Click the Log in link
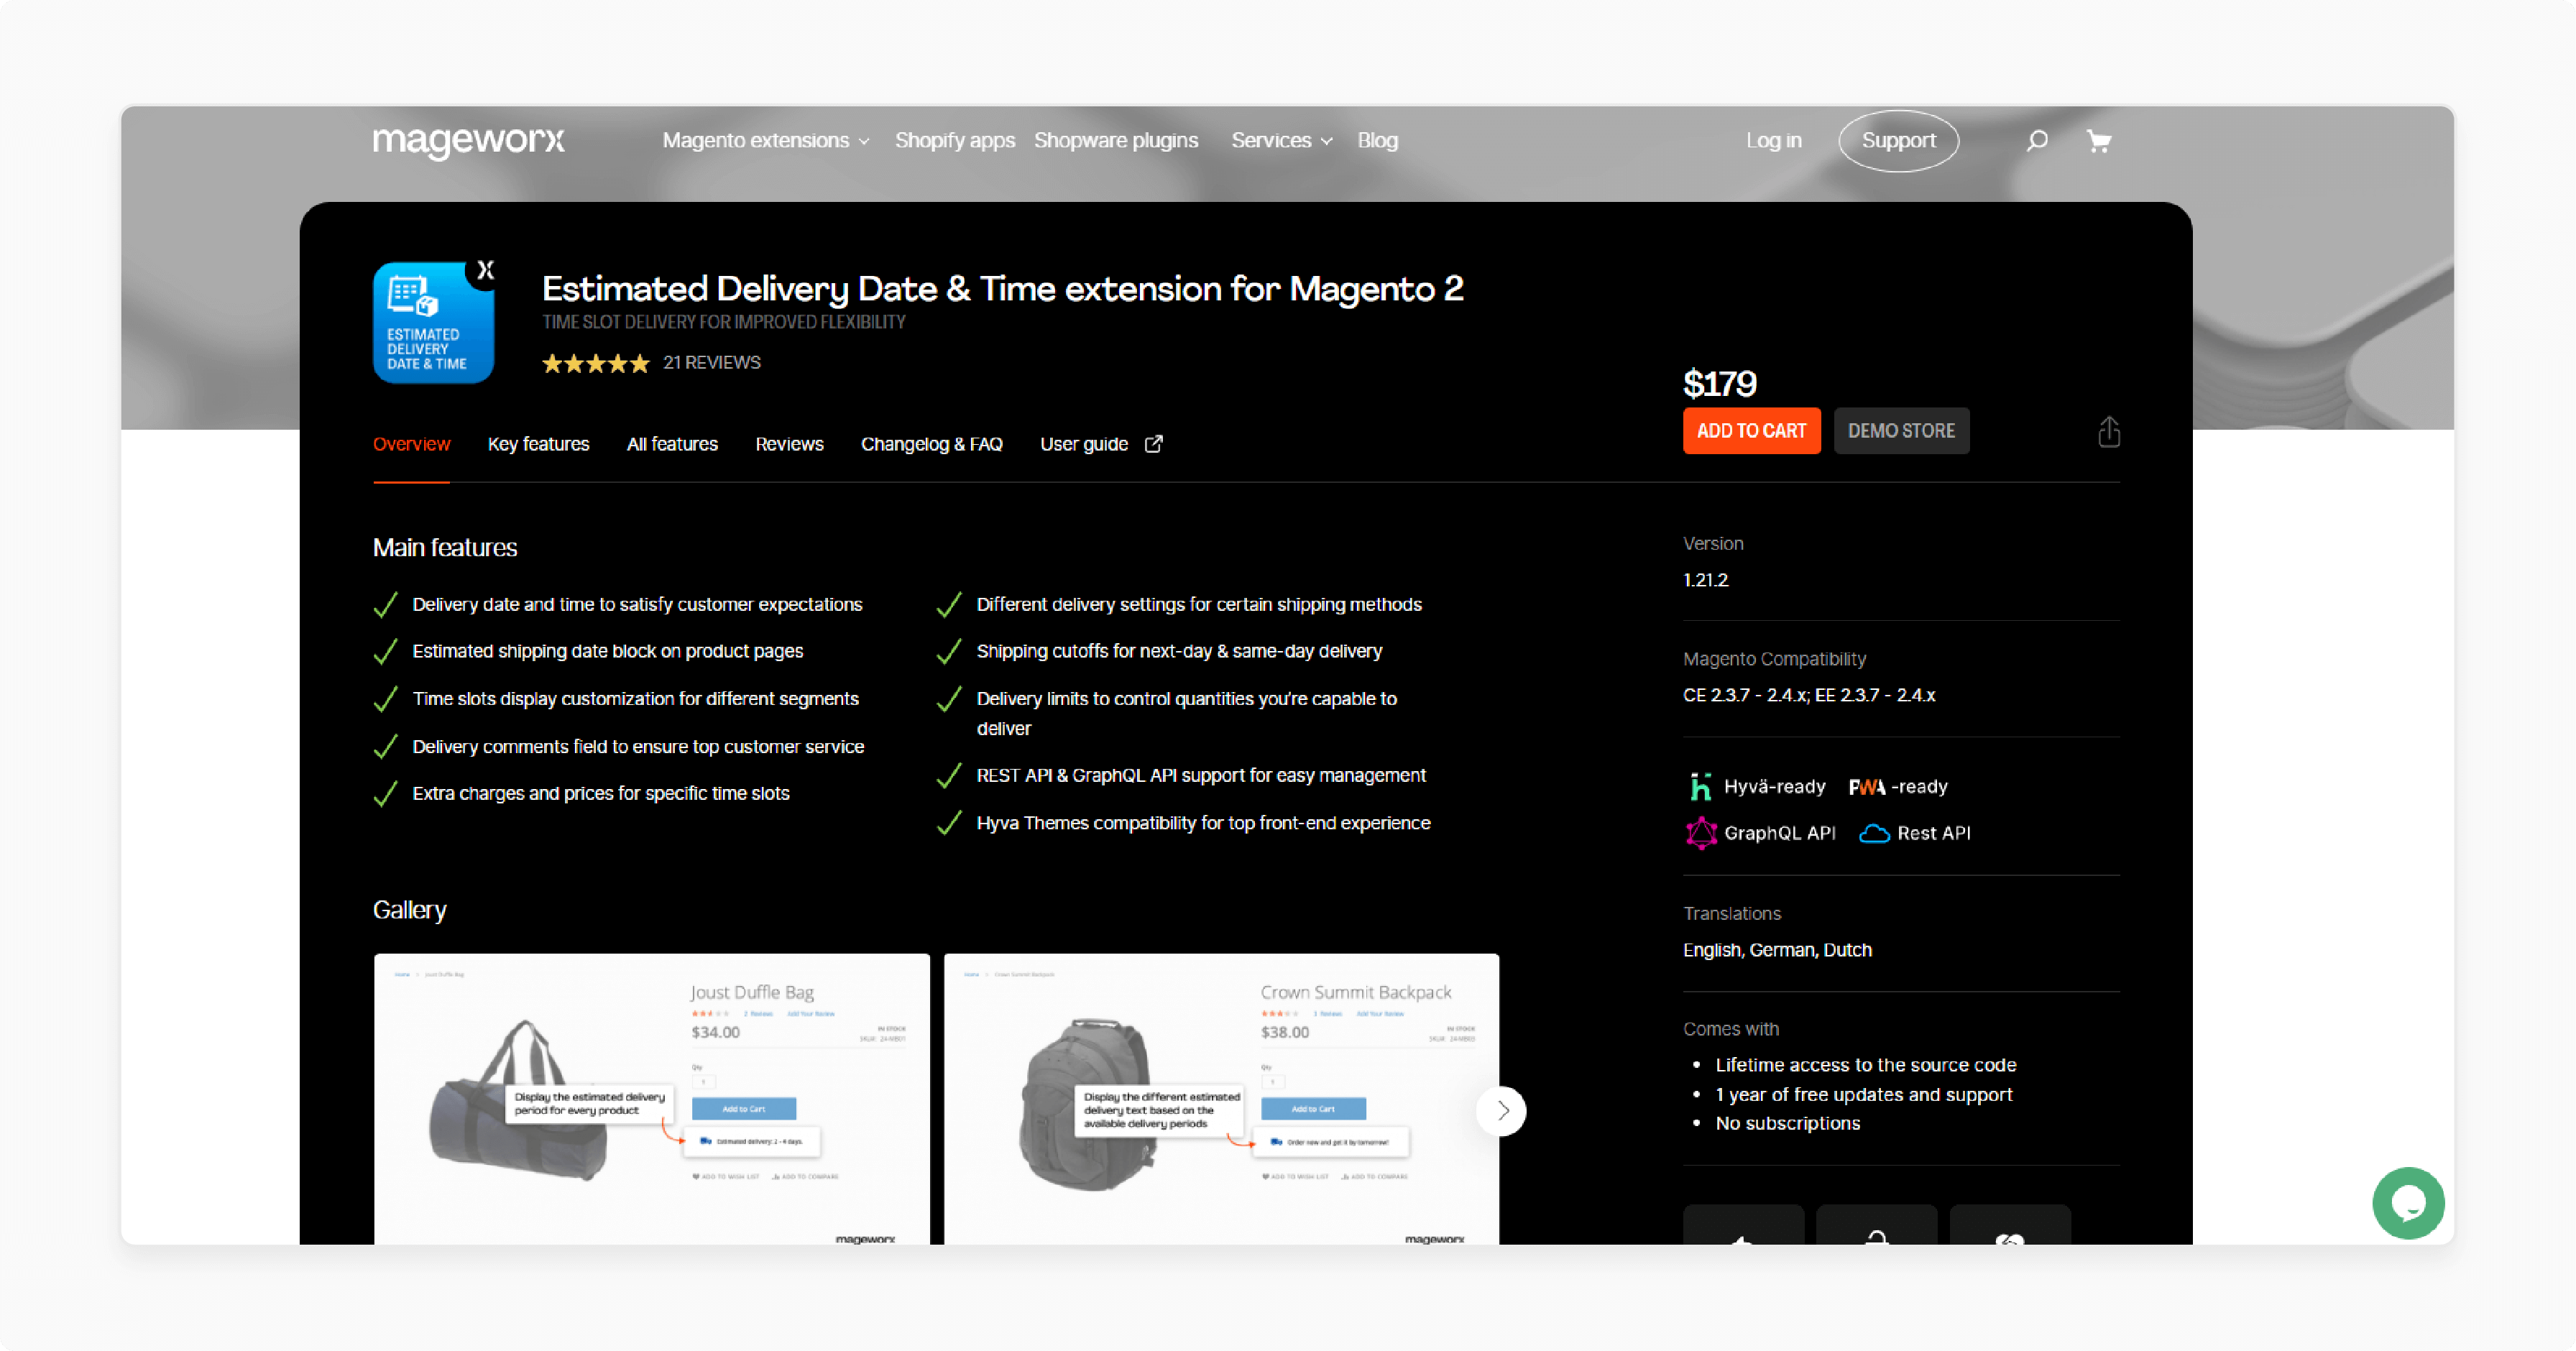This screenshot has height=1351, width=2576. click(1774, 141)
